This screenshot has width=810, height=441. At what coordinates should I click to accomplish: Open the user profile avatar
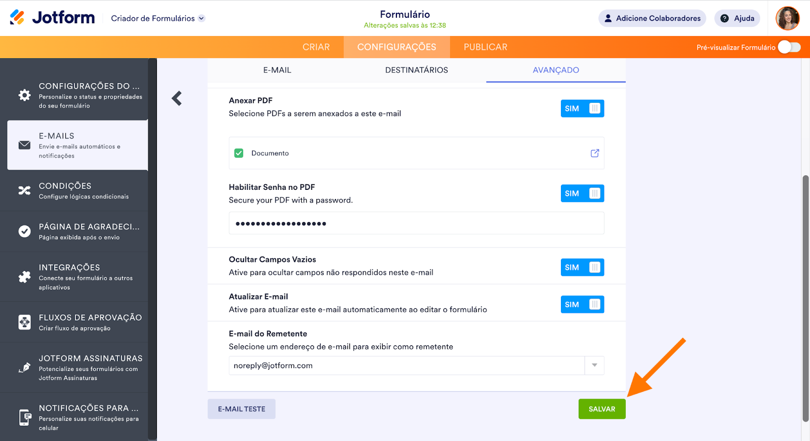pyautogui.click(x=787, y=18)
